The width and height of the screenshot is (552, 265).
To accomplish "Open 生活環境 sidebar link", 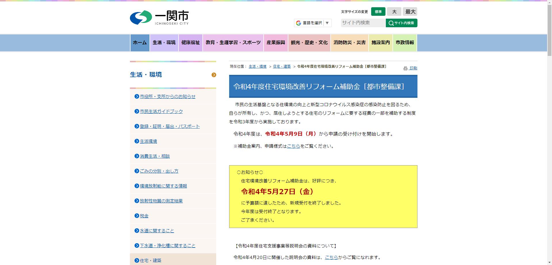I will pos(148,141).
